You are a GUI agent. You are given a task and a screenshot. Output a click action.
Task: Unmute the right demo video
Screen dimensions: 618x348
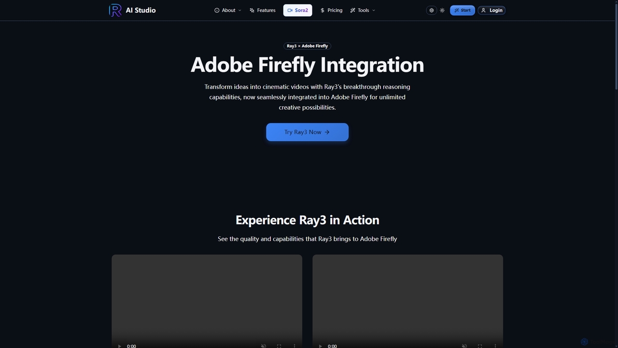464,346
